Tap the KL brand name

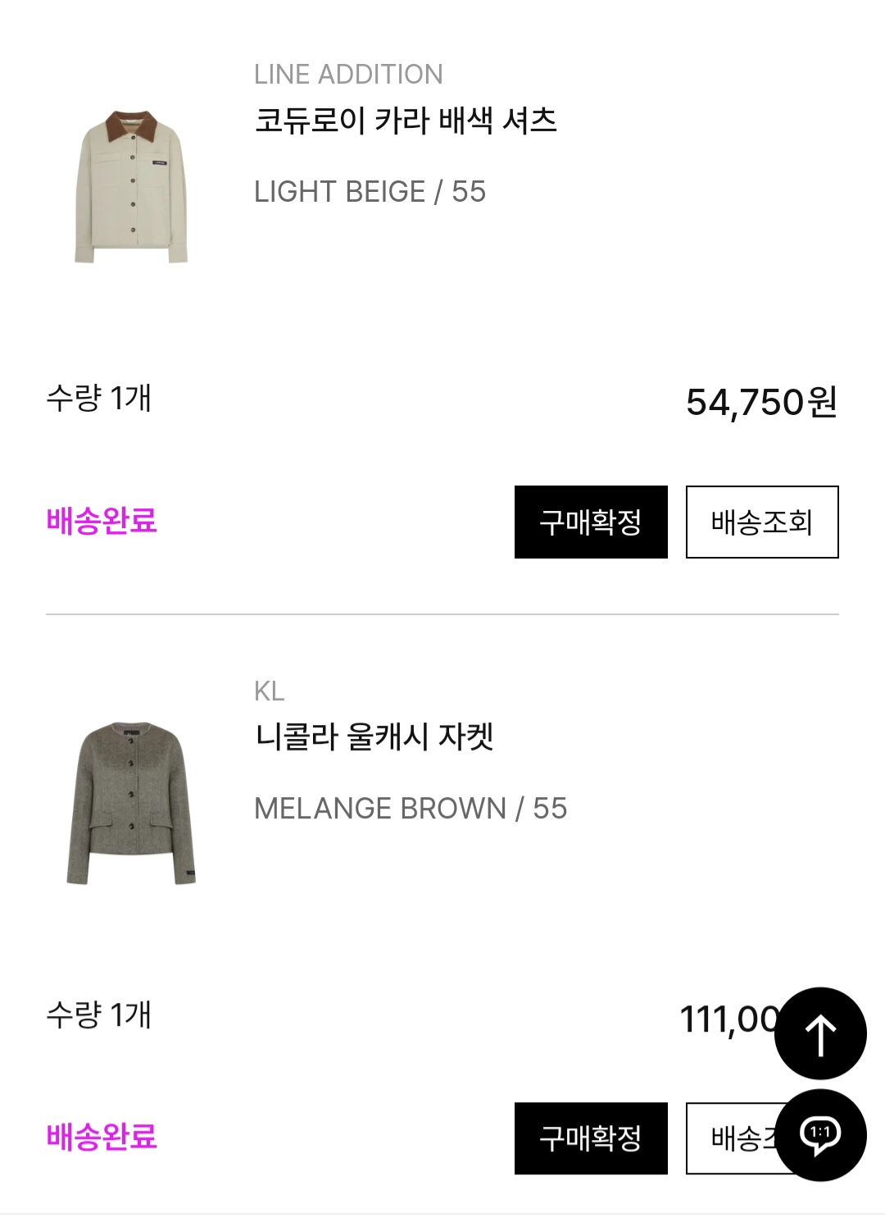269,691
